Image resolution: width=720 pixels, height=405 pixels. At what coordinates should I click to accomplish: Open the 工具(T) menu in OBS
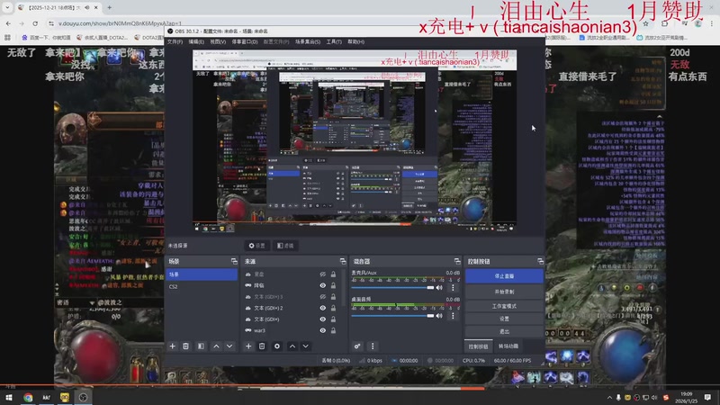click(x=334, y=41)
